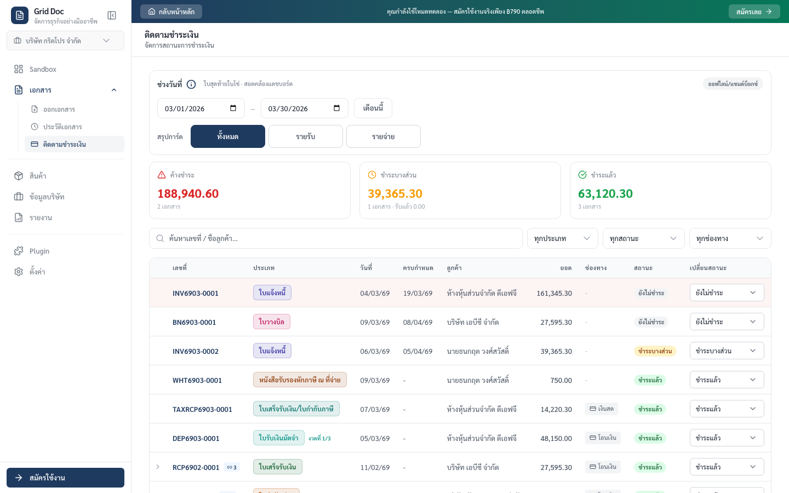The width and height of the screenshot is (789, 493).
Task: Select the ทั้งหมด summary filter
Action: [x=227, y=136]
